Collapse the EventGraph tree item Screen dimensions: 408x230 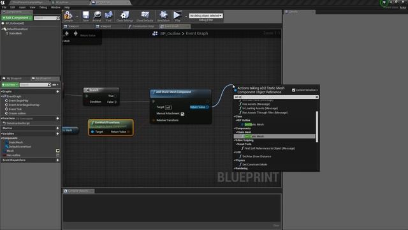click(2, 96)
